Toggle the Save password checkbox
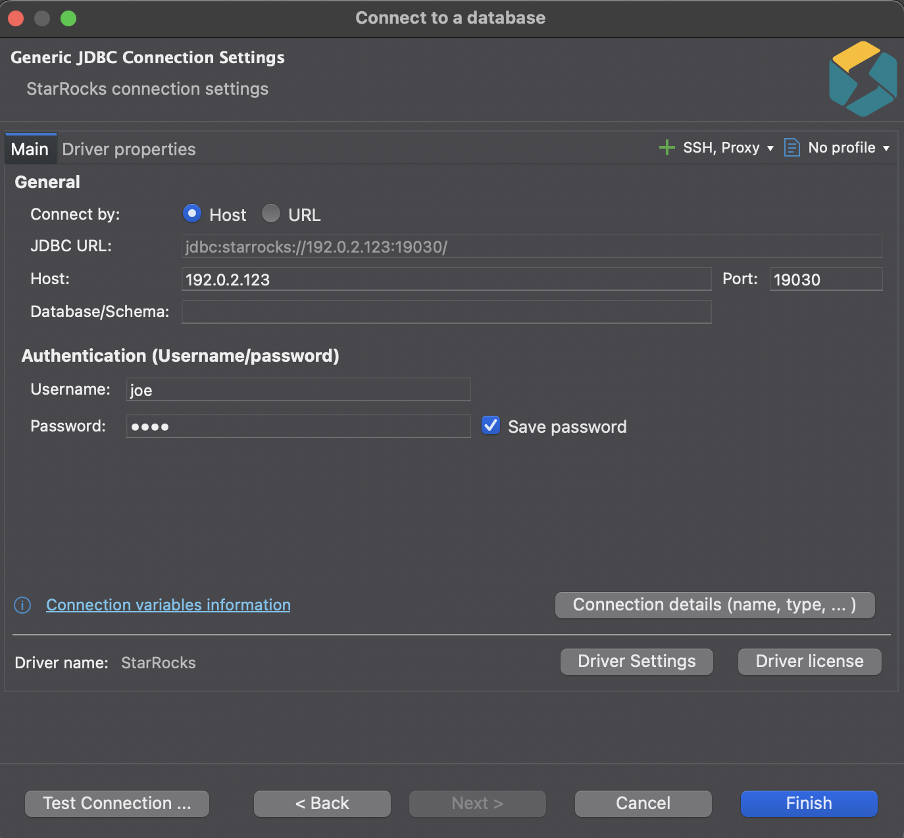 (x=491, y=426)
